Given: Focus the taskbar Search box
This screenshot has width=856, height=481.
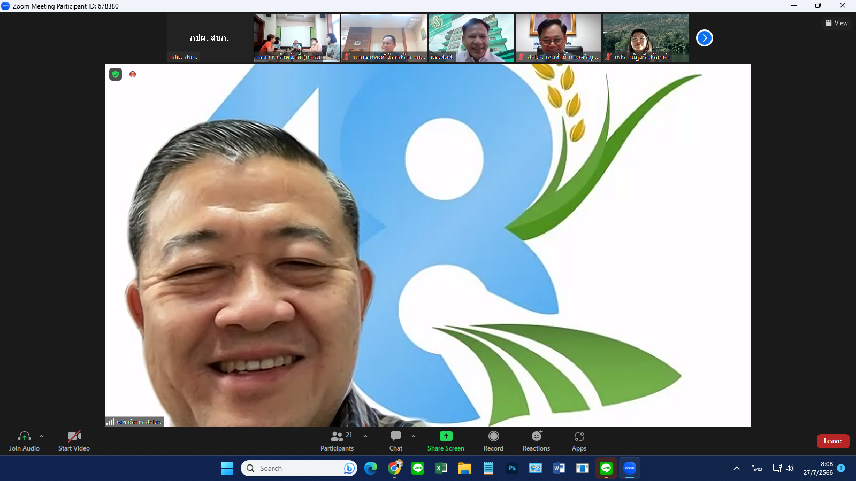Looking at the screenshot, I should [x=299, y=468].
